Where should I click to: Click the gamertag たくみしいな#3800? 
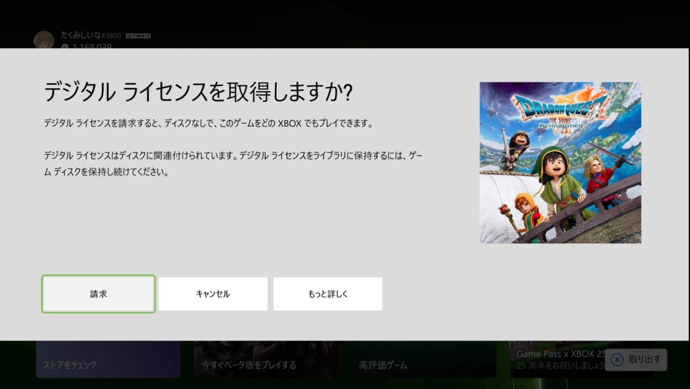(91, 35)
